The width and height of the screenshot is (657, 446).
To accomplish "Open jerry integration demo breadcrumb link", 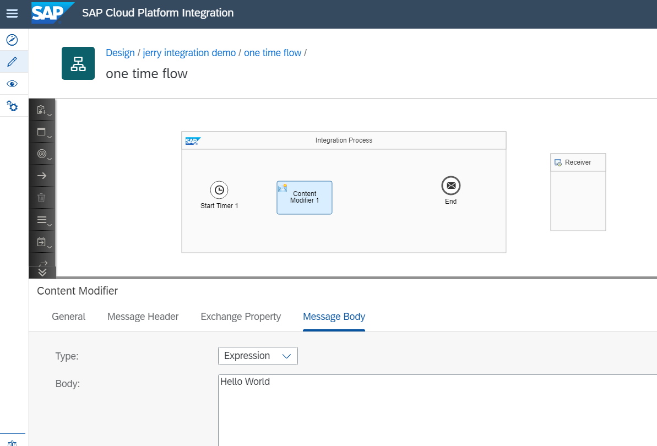I will [x=189, y=53].
